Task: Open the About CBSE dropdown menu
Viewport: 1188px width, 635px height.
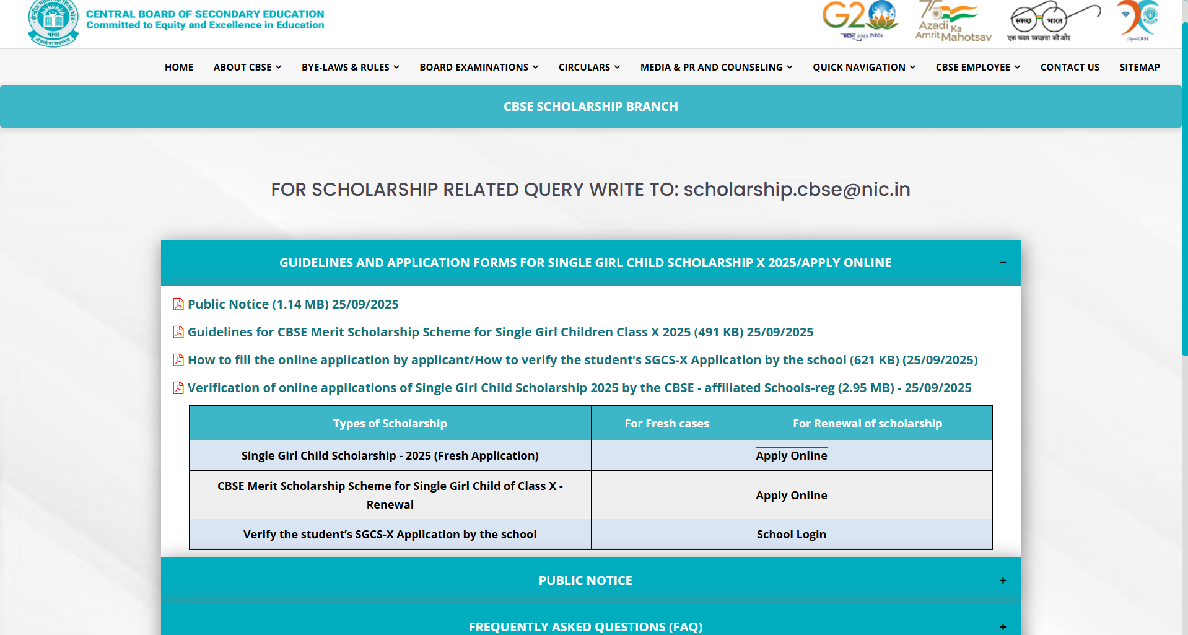Action: (247, 67)
